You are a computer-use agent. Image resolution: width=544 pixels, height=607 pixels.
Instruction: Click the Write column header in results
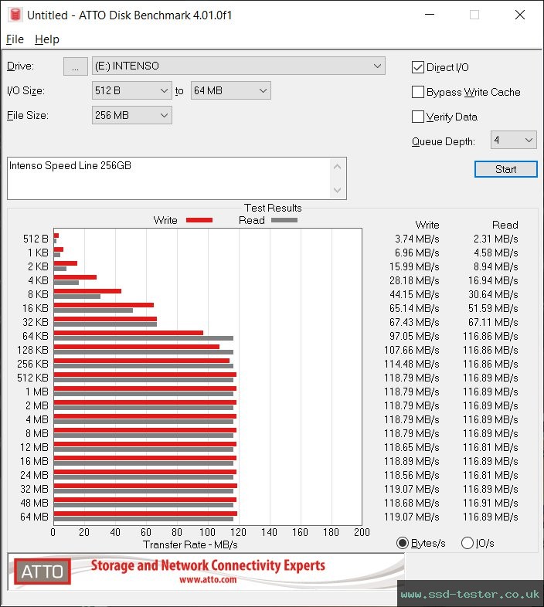427,225
